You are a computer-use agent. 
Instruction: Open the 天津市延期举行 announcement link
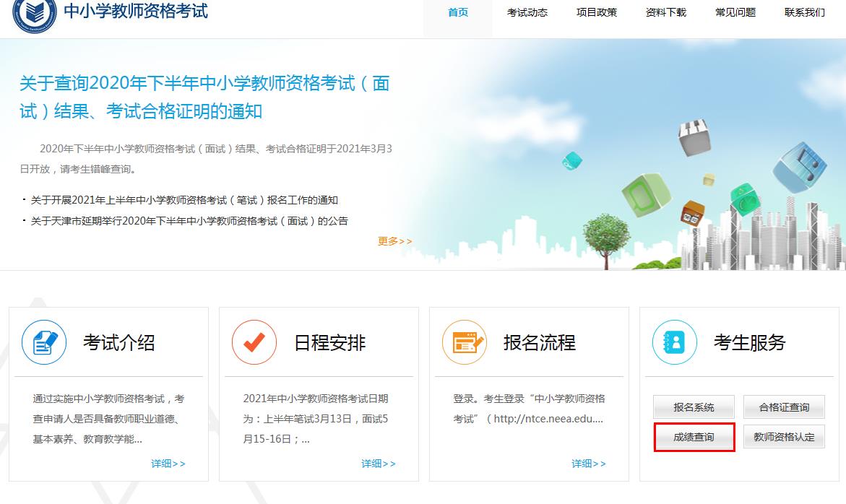coord(189,221)
